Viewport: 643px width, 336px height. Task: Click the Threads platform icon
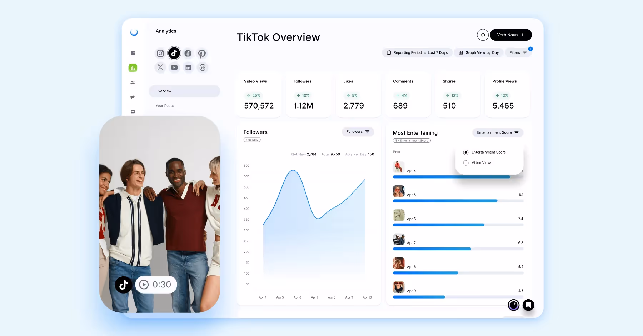point(203,67)
